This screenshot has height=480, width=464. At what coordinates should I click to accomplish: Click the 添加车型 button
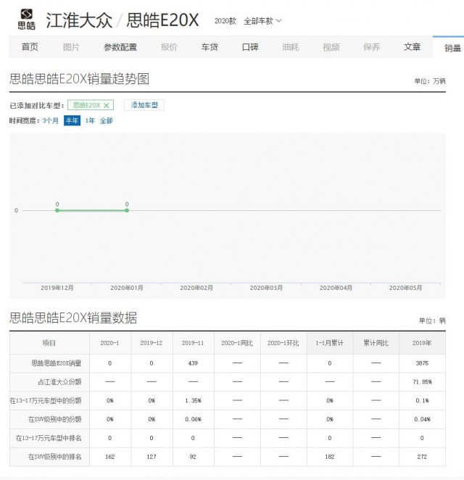point(144,105)
